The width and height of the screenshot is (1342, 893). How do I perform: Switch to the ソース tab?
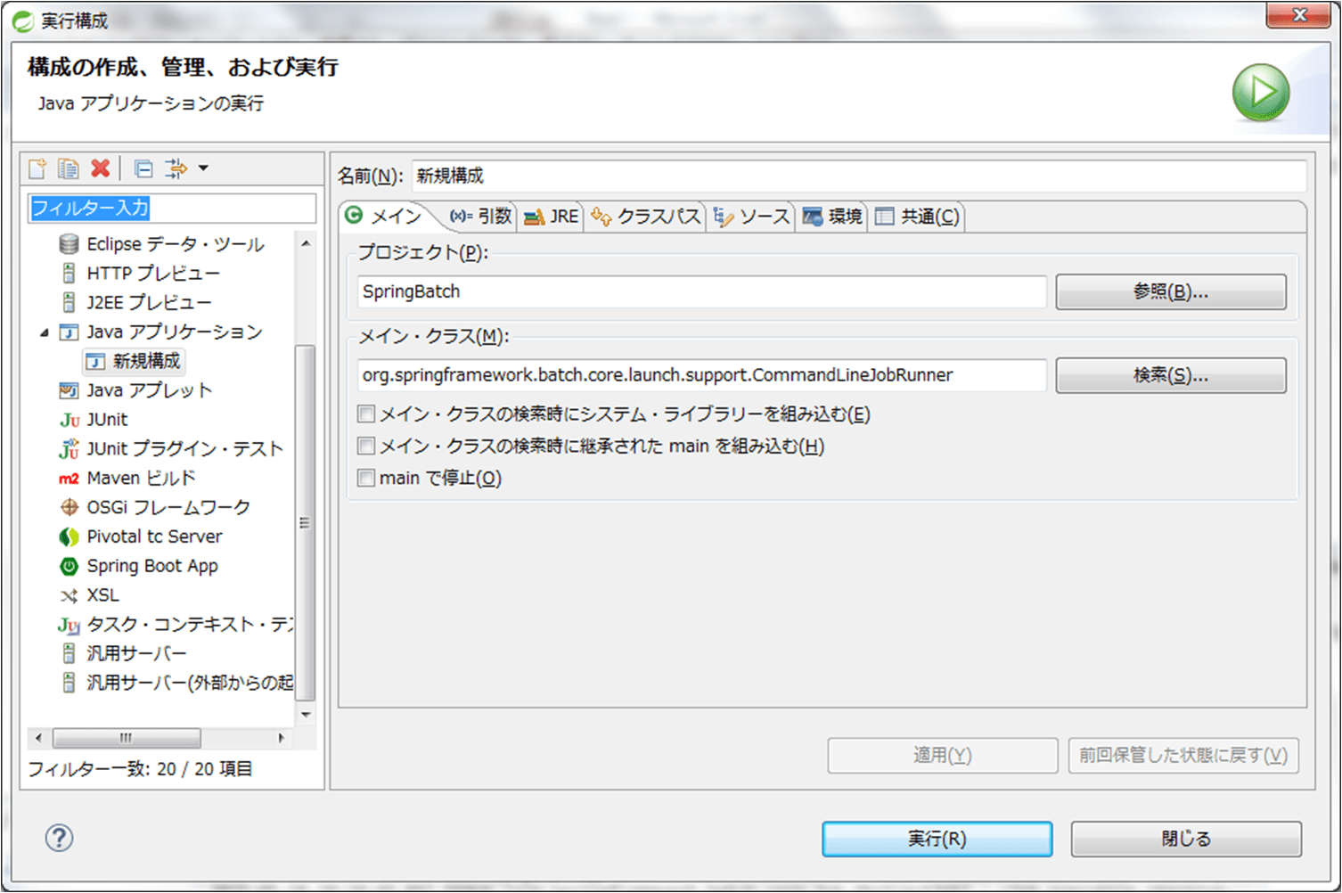[751, 217]
